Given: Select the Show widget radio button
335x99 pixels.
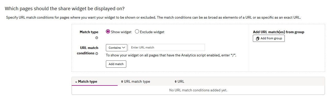Looking at the screenshot, I should click(108, 32).
